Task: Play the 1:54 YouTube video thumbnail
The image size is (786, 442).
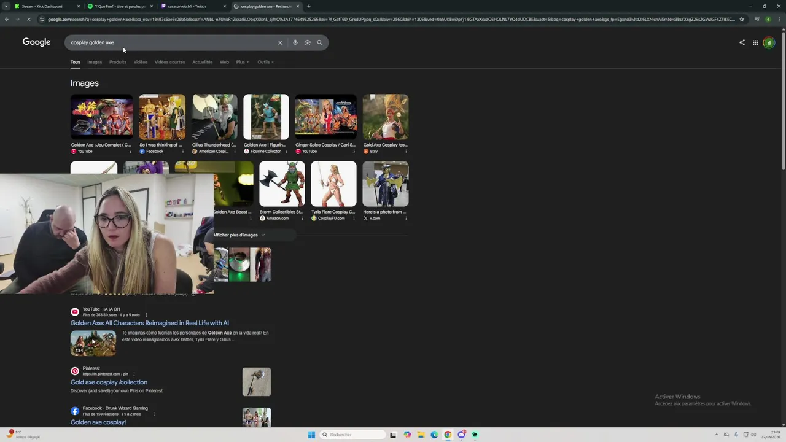Action: click(93, 343)
